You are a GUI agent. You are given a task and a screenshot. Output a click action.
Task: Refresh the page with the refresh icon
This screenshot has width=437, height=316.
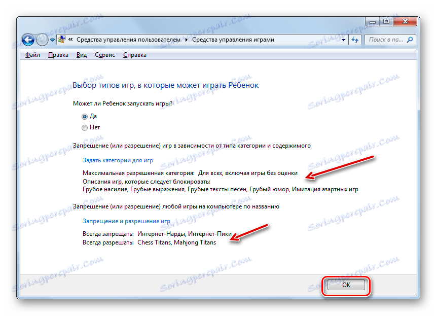click(354, 40)
